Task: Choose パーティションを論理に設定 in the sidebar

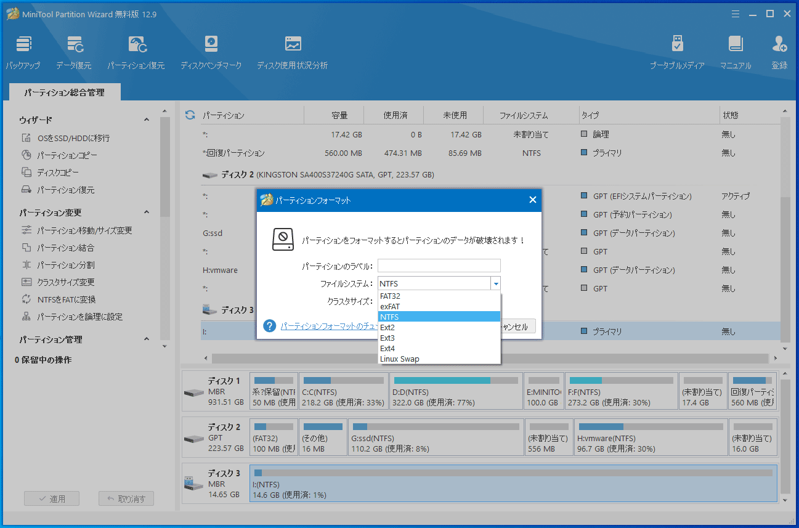Action: click(71, 317)
